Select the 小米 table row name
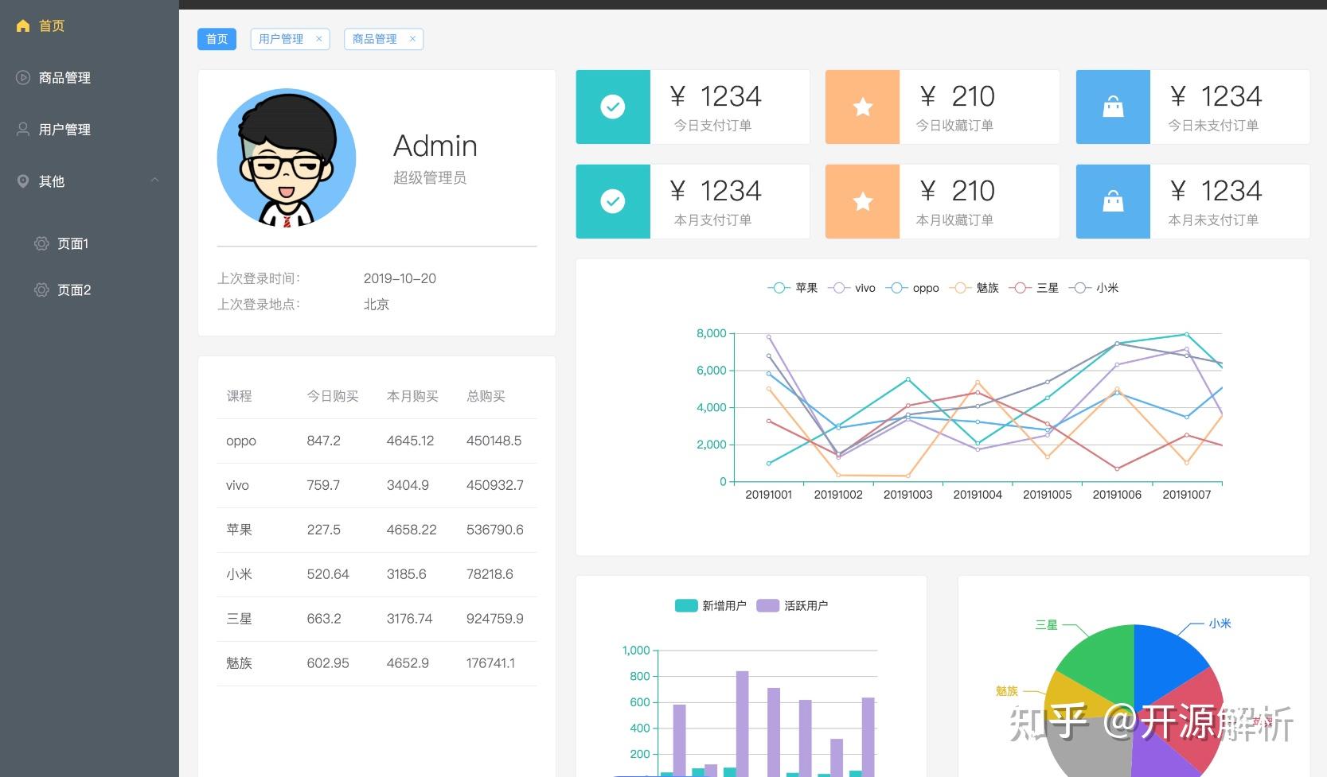 tap(239, 574)
